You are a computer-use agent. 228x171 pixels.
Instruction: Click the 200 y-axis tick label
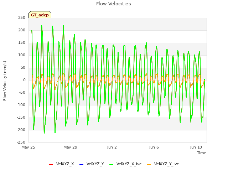pos(22,30)
